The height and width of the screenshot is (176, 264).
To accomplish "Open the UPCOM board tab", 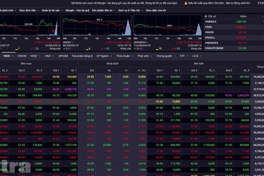I will click(63, 56).
